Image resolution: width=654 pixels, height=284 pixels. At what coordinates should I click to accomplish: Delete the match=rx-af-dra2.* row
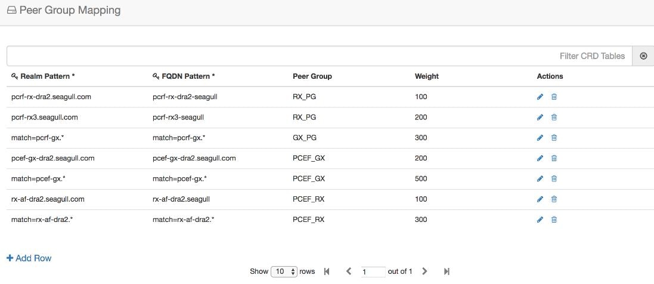[x=554, y=220]
